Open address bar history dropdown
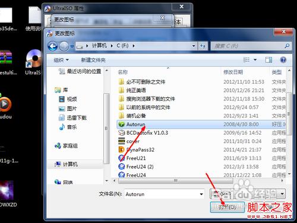 pyautogui.click(x=194, y=46)
